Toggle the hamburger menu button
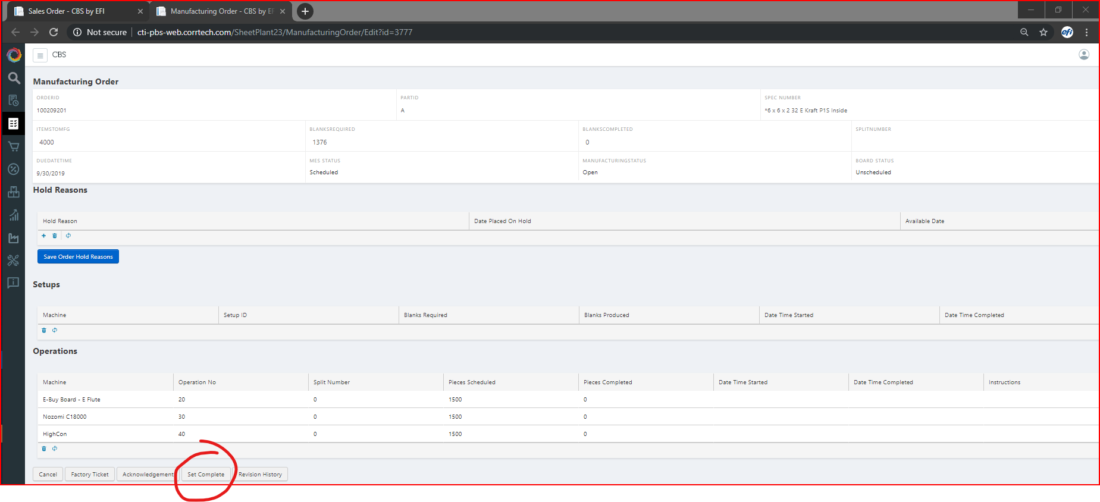 tap(40, 55)
